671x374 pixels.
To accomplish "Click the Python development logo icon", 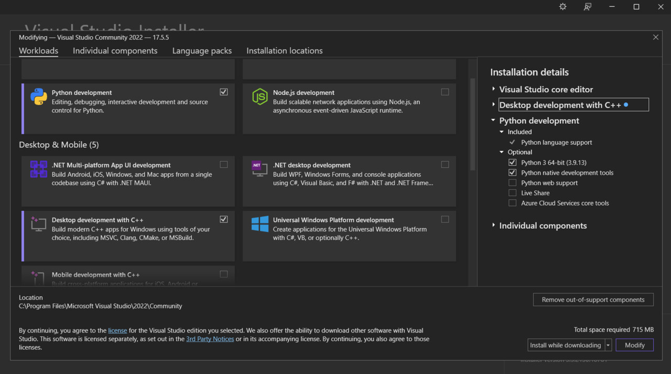I will pos(39,97).
